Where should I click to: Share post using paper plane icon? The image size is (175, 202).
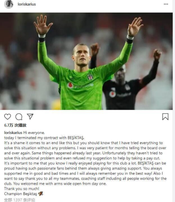tap(30, 116)
